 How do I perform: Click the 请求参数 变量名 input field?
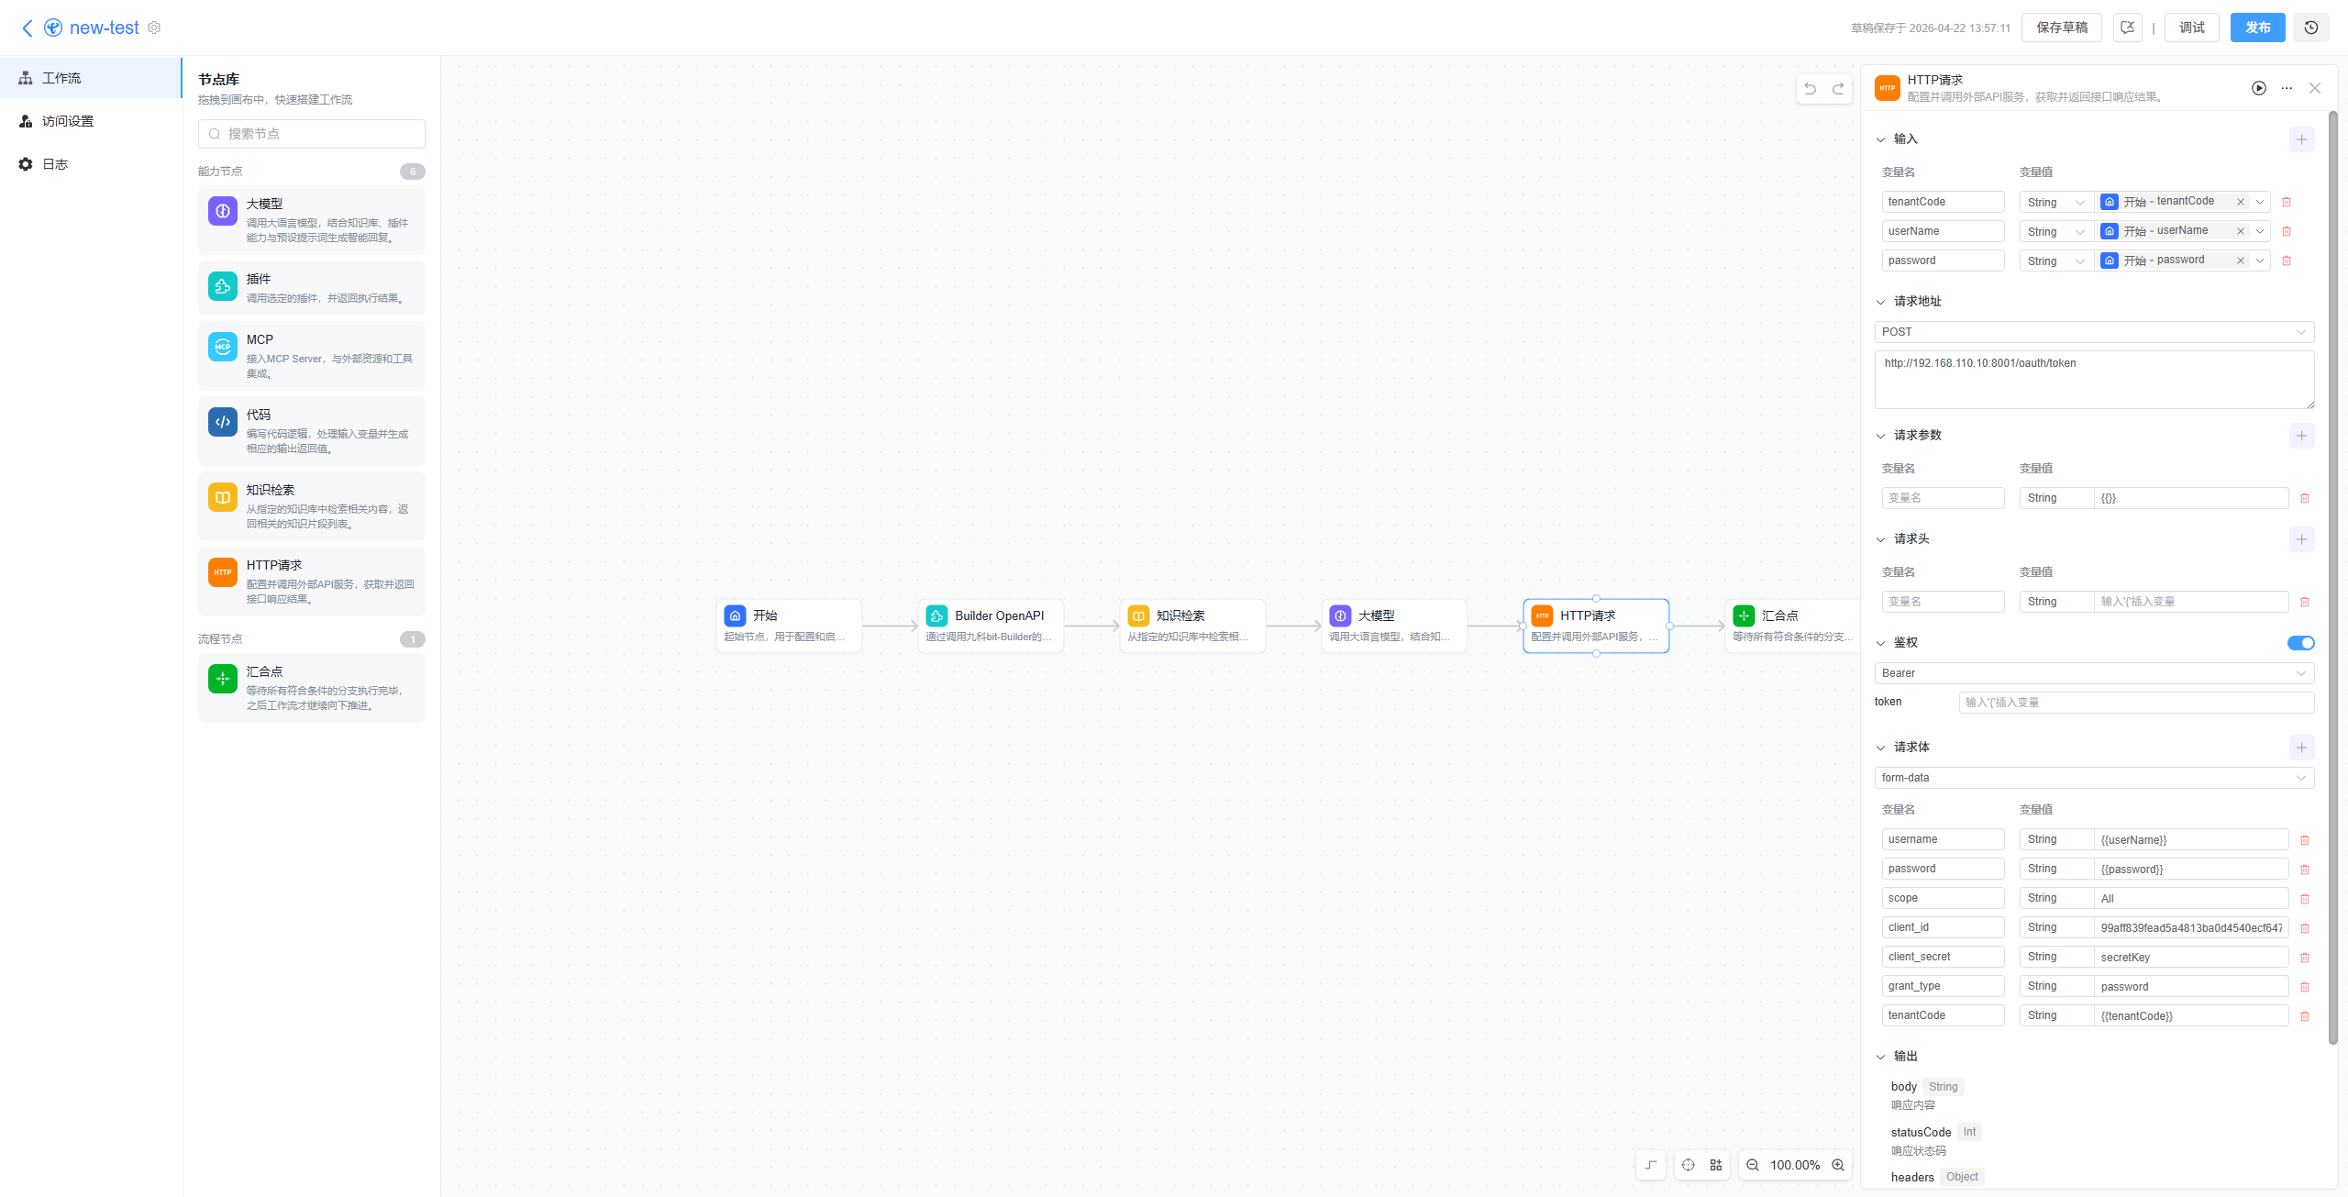1943,498
